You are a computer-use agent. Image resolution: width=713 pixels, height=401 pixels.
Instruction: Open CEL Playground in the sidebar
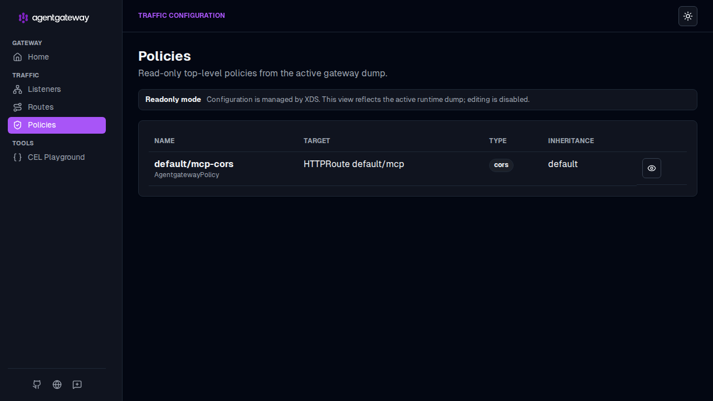click(57, 157)
